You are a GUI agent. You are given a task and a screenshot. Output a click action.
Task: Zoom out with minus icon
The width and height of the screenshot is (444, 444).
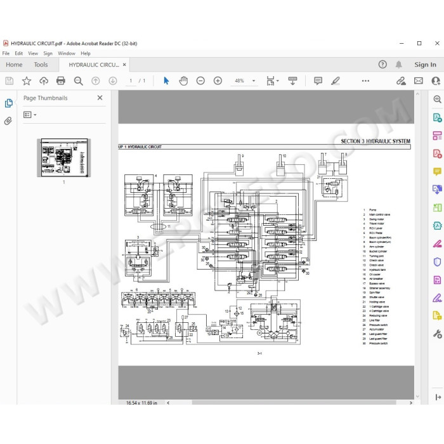coord(200,81)
